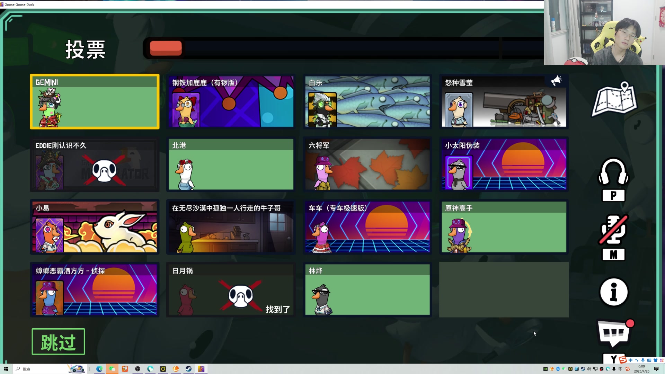Select the 白乐 player card

point(367,101)
